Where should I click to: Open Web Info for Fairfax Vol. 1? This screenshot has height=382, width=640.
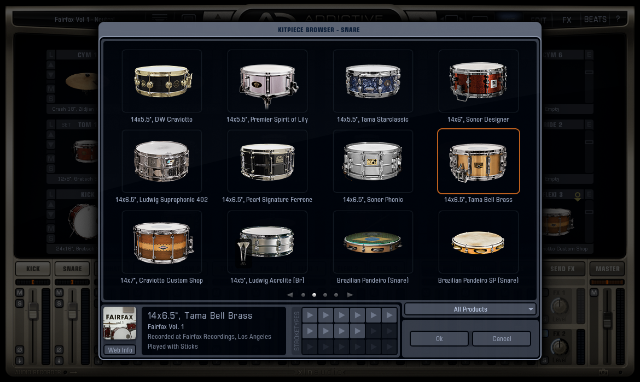point(120,350)
